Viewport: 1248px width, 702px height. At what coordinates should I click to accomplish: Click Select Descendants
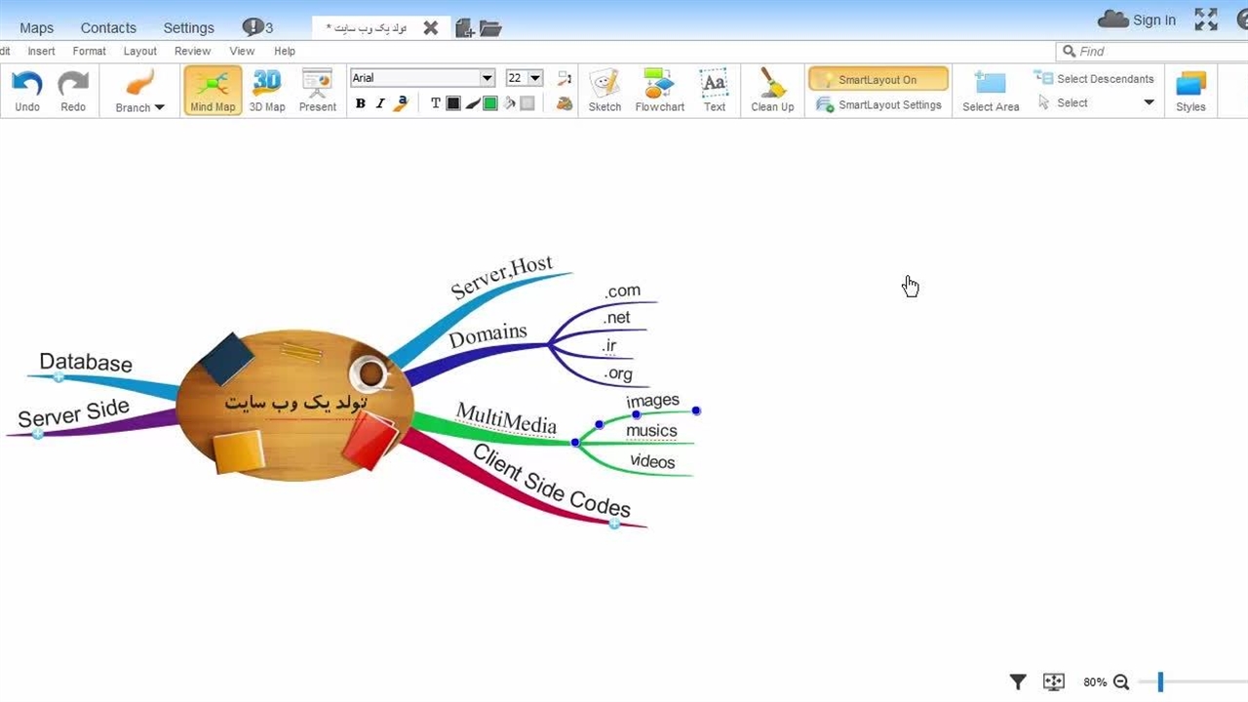1095,79
